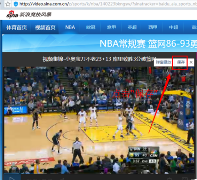The image size is (197, 180).
Task: Select the 中超 navigation tab
Action: pyautogui.click(x=174, y=27)
